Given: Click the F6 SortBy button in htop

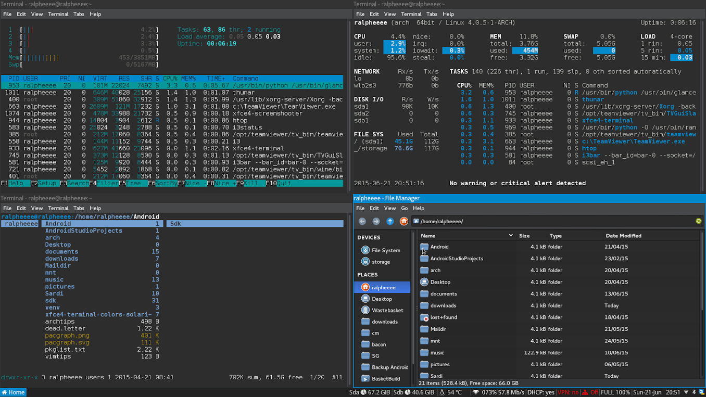Looking at the screenshot, I should click(162, 183).
